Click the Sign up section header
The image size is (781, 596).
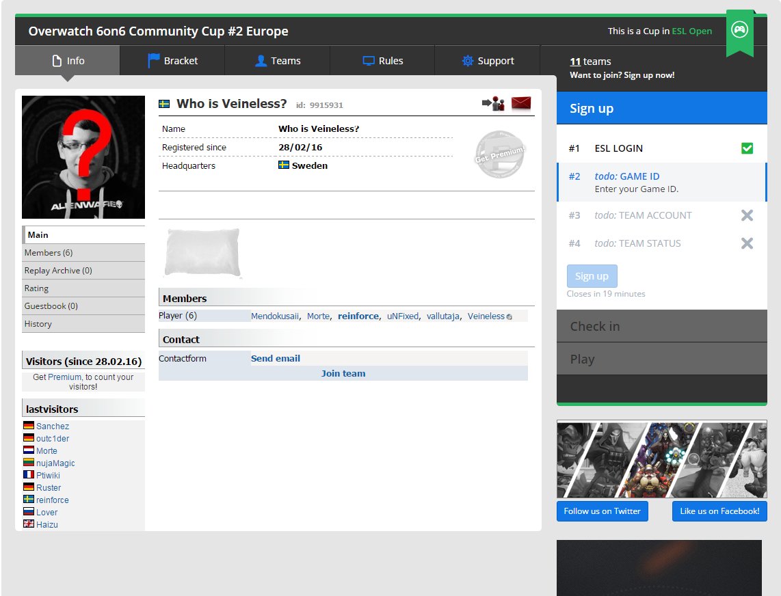[x=661, y=108]
